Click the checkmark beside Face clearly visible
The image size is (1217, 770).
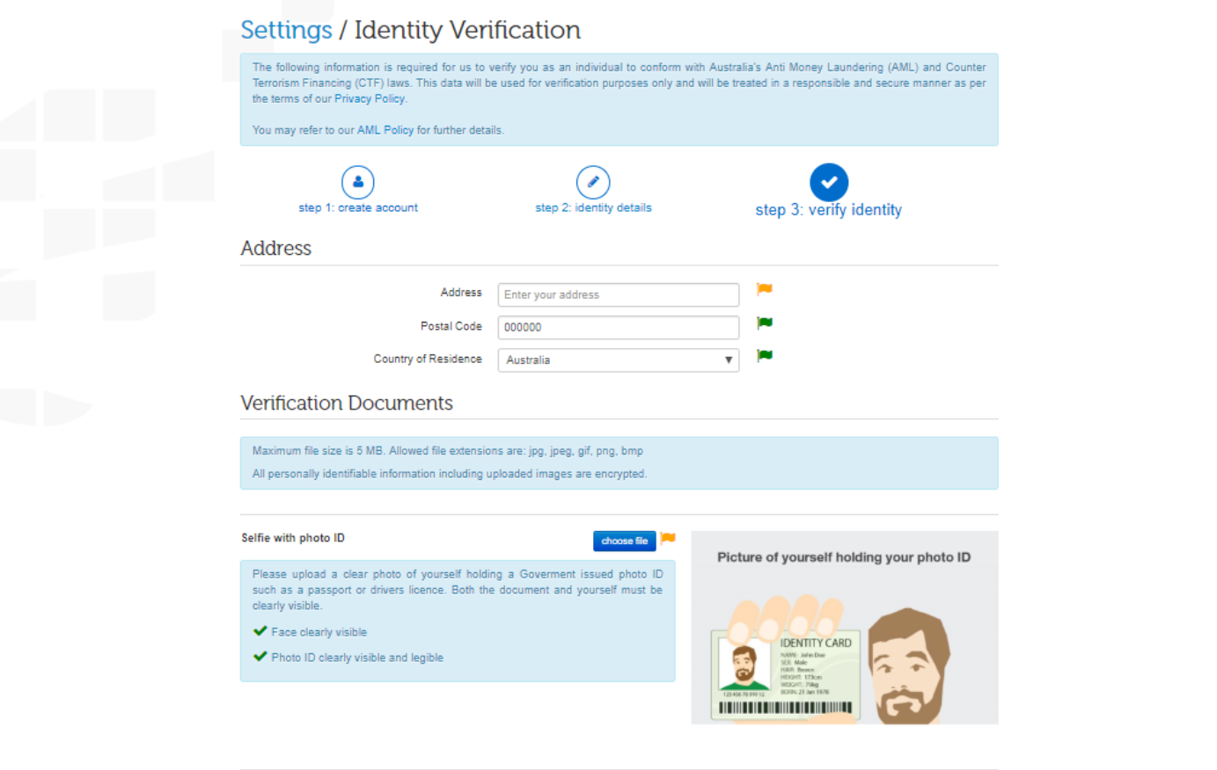[x=260, y=631]
